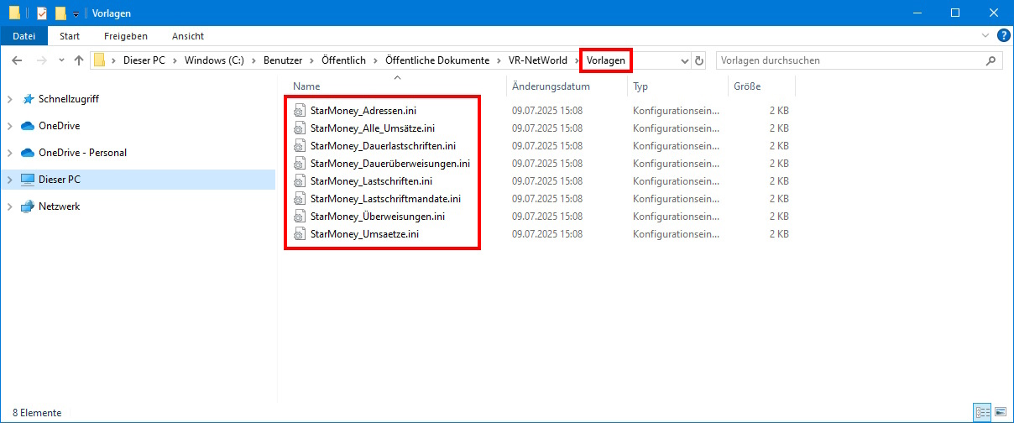Select Windows (C:) breadcrumb segment
The image size is (1014, 423).
(x=214, y=60)
